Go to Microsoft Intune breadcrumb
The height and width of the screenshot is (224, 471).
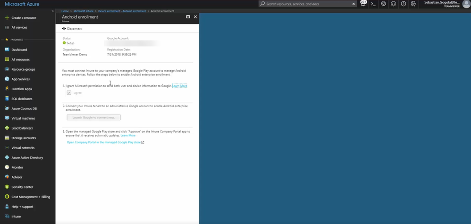point(84,11)
